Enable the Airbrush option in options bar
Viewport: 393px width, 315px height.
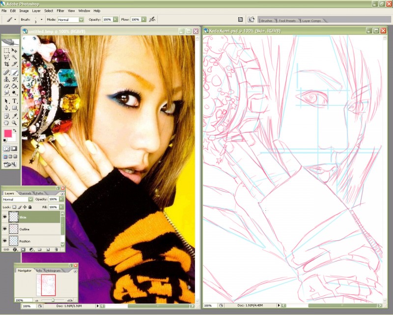152,19
